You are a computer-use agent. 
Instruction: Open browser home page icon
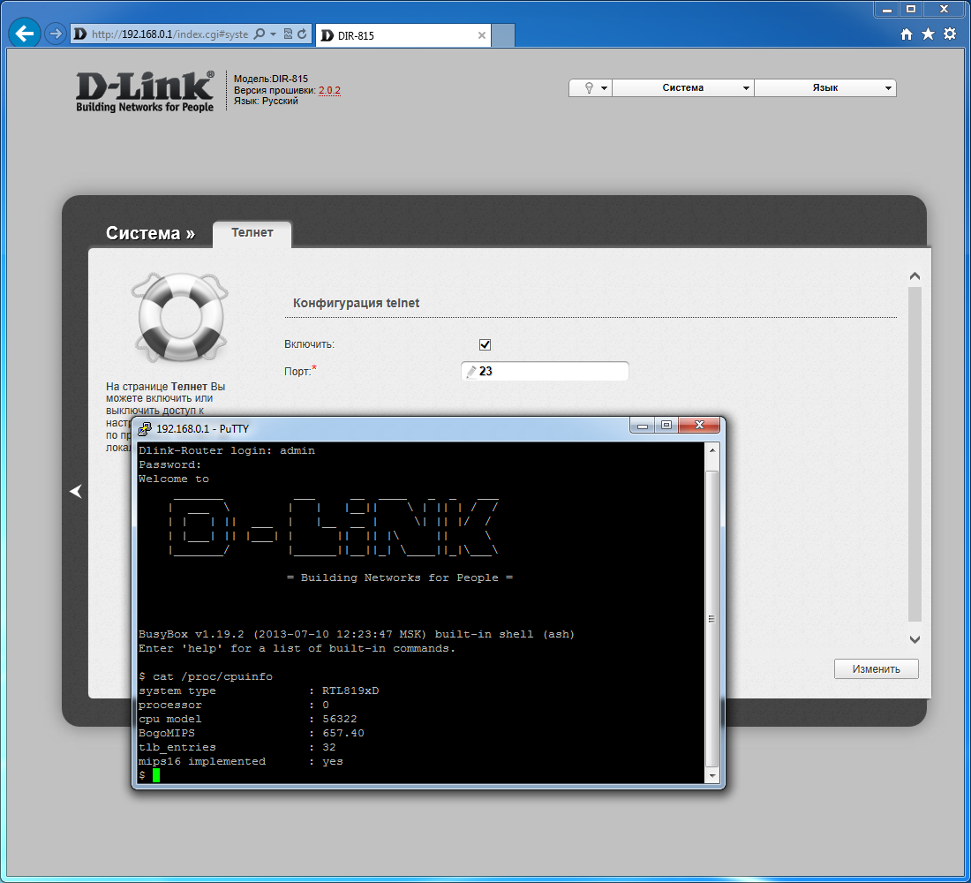907,34
